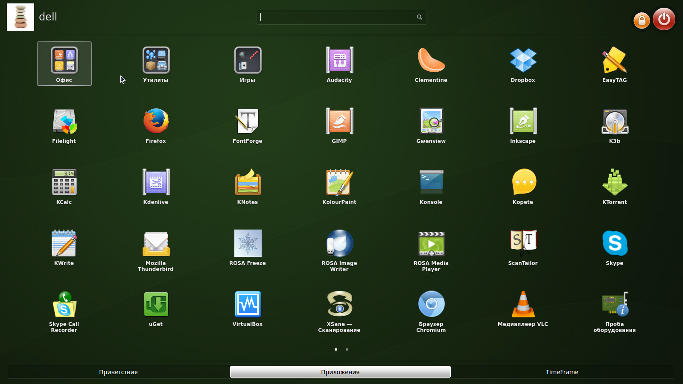Click the dell user avatar
This screenshot has height=384, width=683.
20,17
